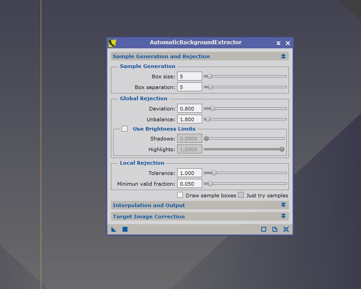The width and height of the screenshot is (361, 289).
Task: Click the Box separation slider handle
Action: [x=210, y=87]
